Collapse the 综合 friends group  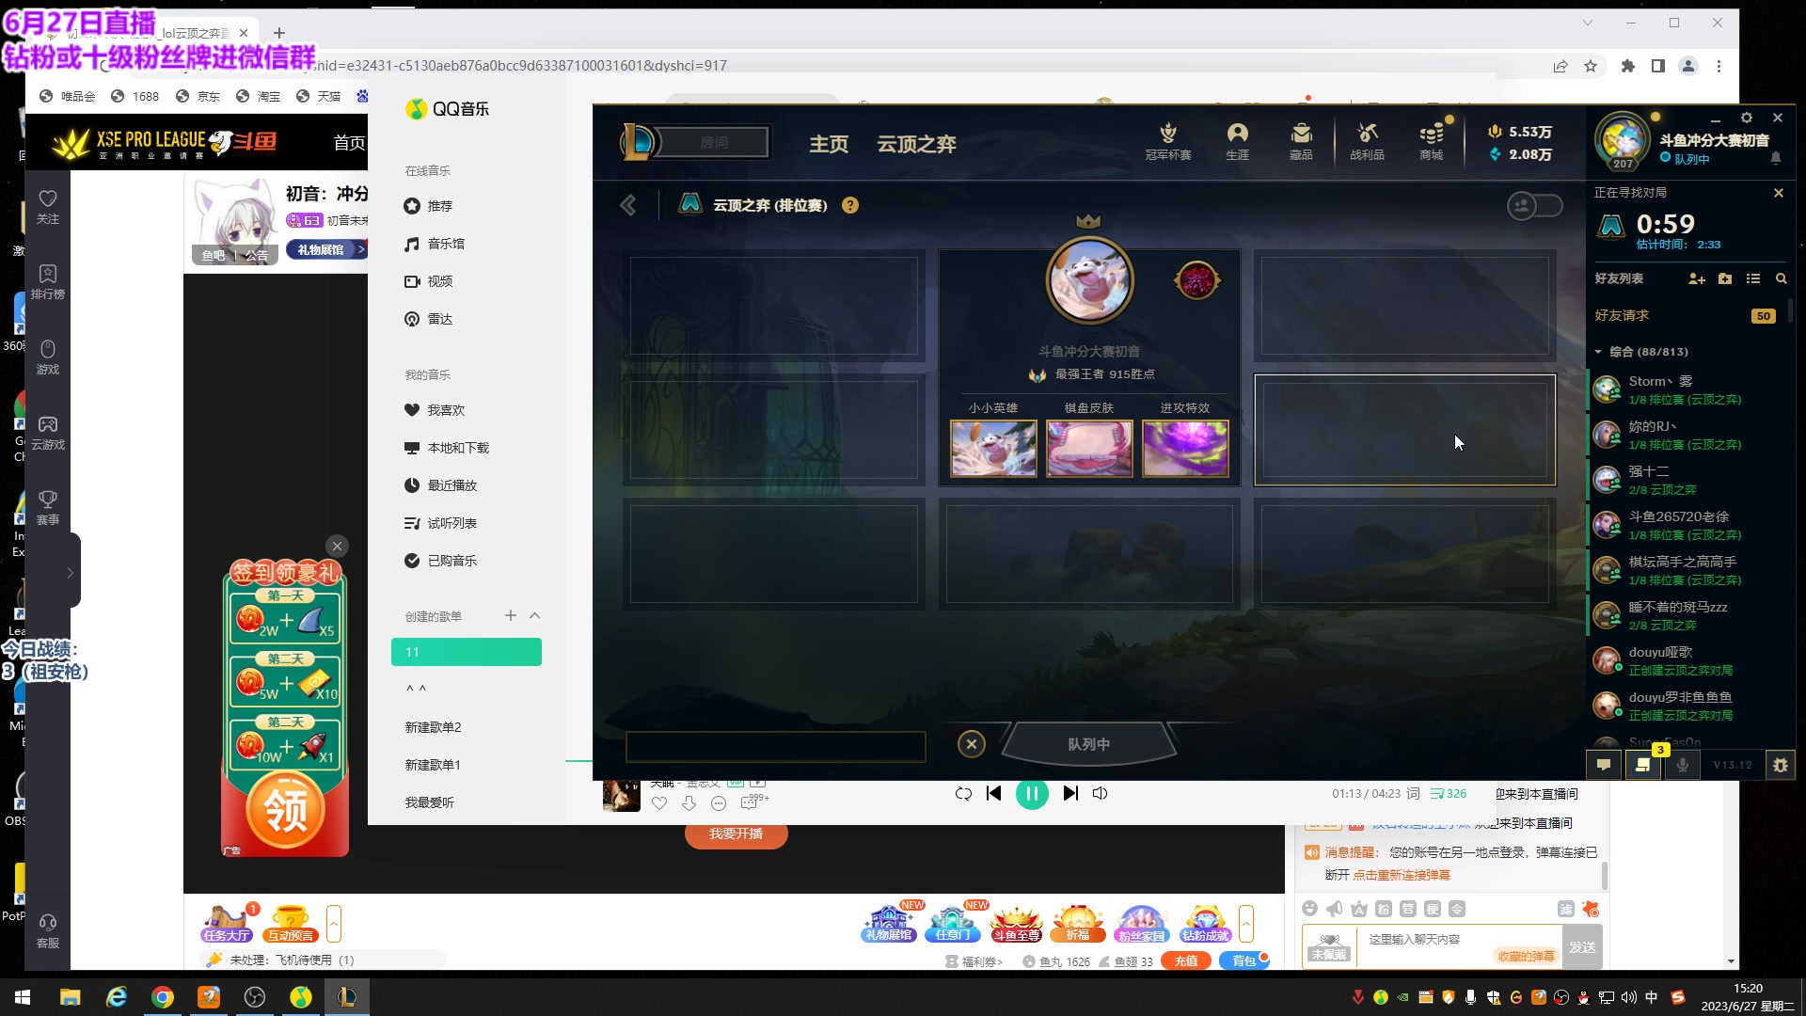pyautogui.click(x=1598, y=352)
